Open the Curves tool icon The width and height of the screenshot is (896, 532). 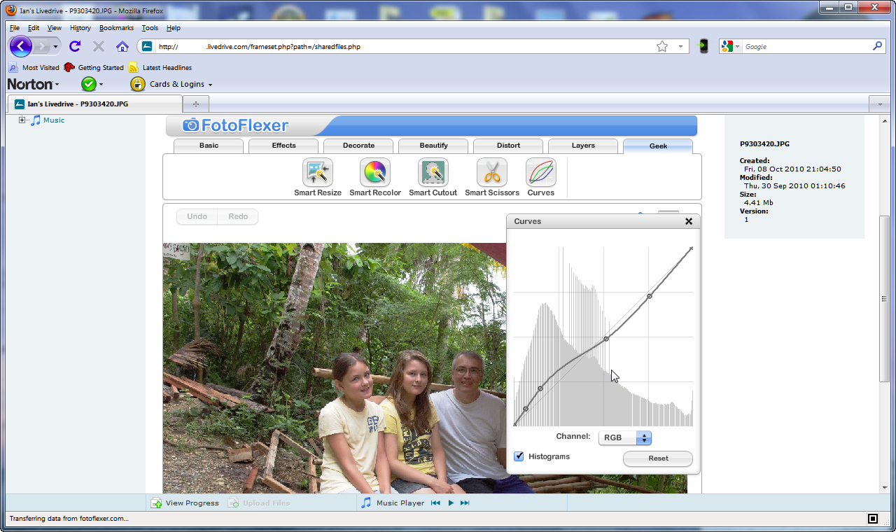pos(540,172)
